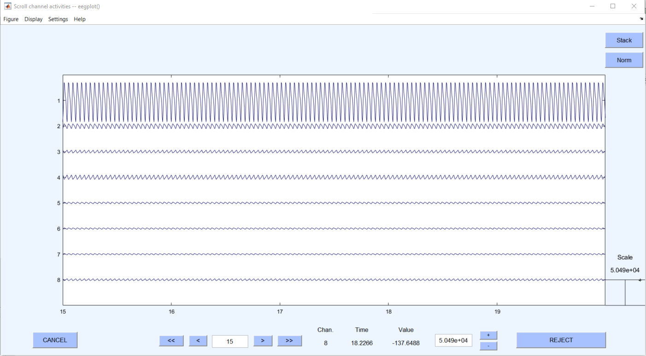Click the 5.049e+04 text under the Scale label

[625, 270]
